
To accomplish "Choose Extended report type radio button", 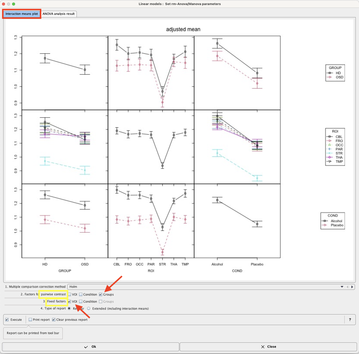I will coord(89,309).
